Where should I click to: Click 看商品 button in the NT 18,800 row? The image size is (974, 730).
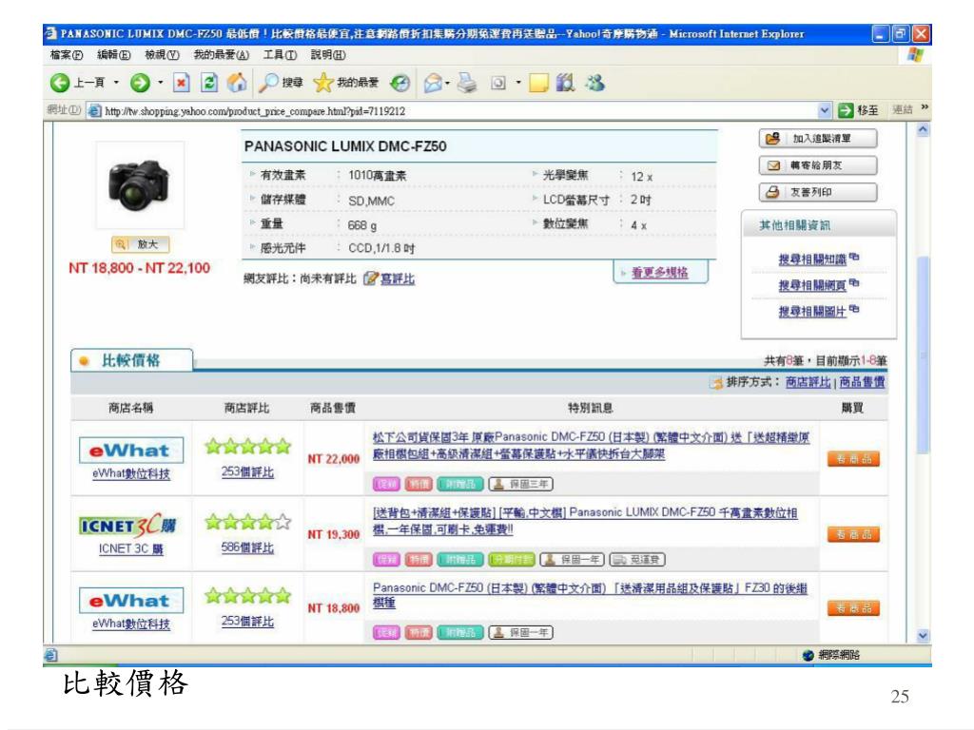click(853, 608)
